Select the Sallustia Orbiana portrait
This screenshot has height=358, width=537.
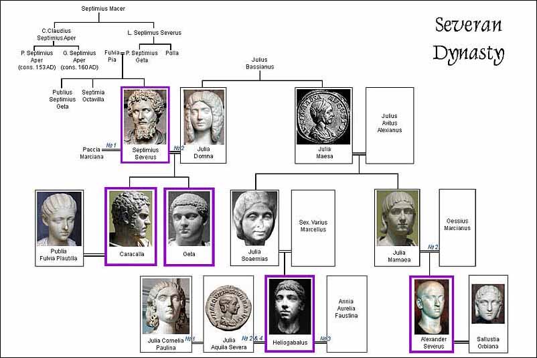pyautogui.click(x=487, y=306)
